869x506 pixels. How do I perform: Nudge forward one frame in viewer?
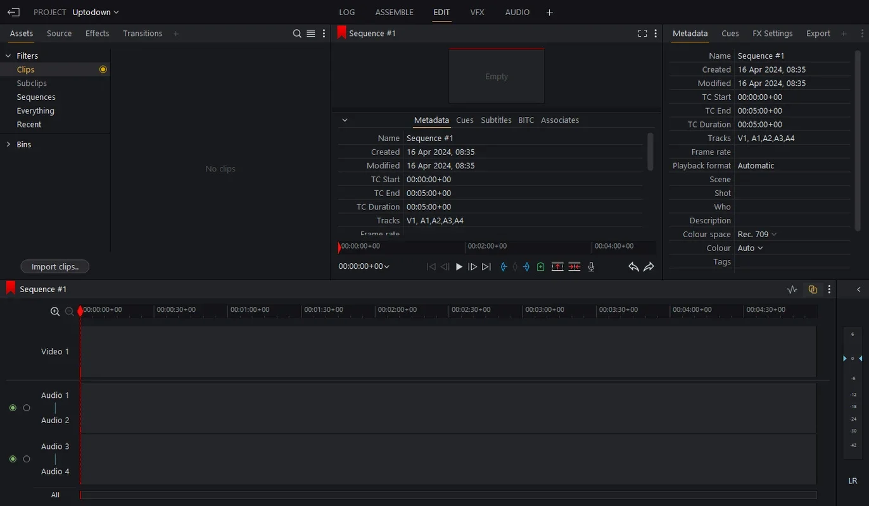click(x=473, y=267)
